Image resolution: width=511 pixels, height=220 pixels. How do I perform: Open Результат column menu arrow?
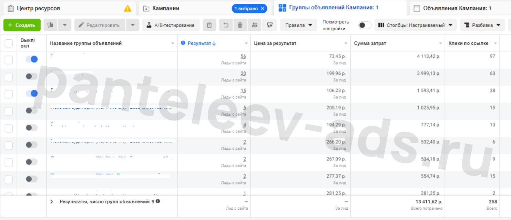(x=246, y=43)
